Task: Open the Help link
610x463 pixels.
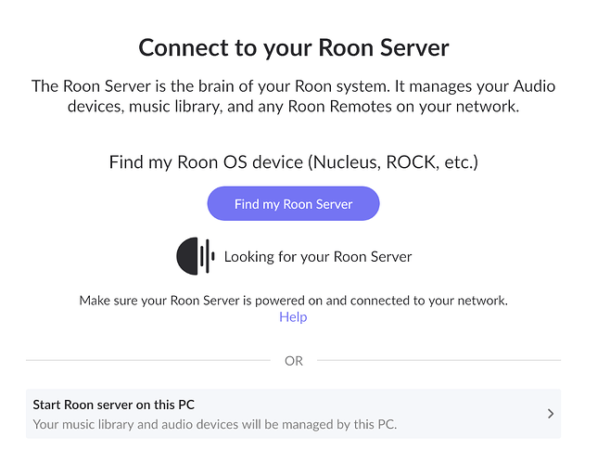Action: (x=293, y=317)
